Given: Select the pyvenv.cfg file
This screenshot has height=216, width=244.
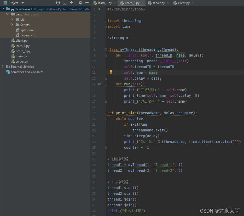Looking at the screenshot, I should (x=28, y=35).
